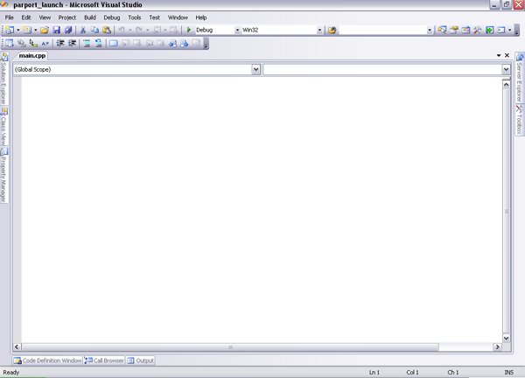
Task: Comment out the selected lines icon
Action: pyautogui.click(x=87, y=43)
